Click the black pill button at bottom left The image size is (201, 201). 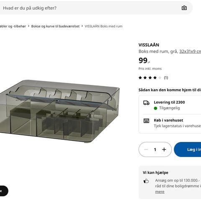(x=4, y=191)
